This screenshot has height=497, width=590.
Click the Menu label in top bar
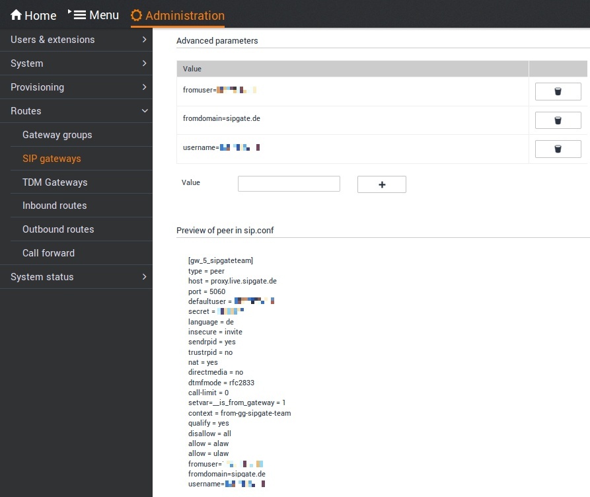(x=104, y=15)
